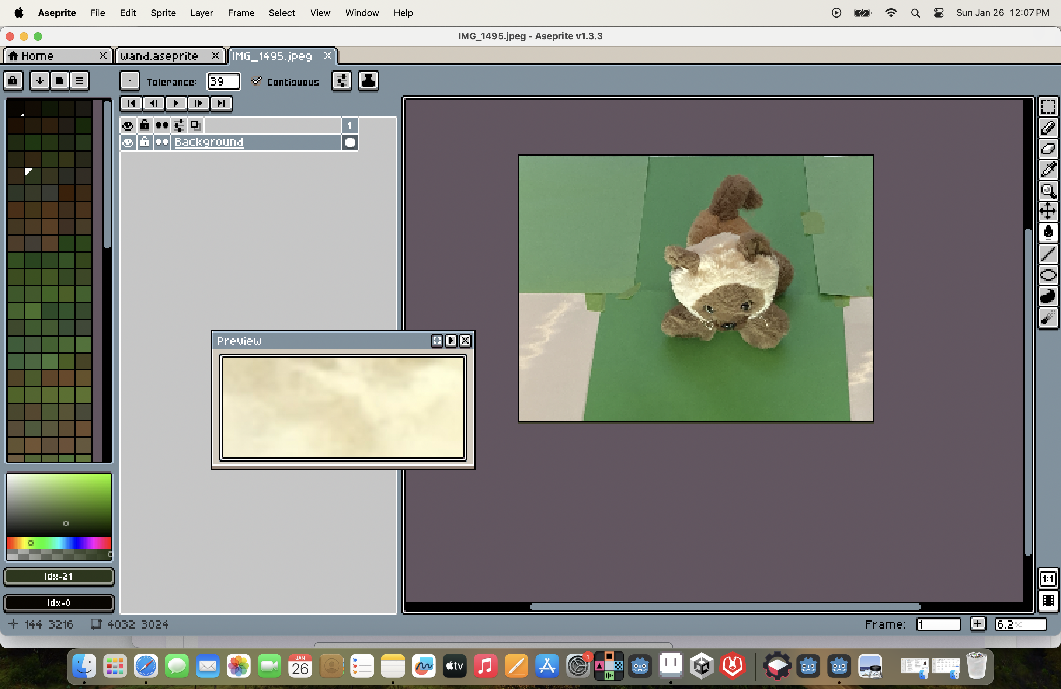Pick the Eyedropper tool
1061x689 pixels.
point(1048,170)
